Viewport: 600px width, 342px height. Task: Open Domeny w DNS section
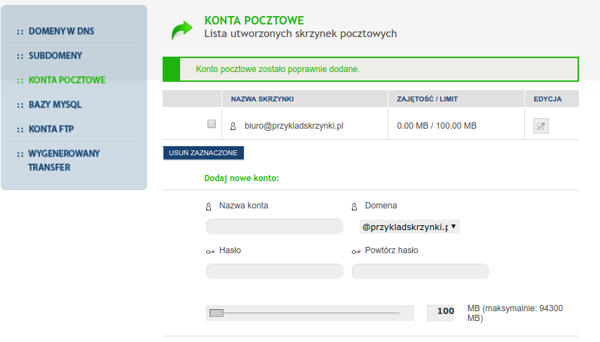click(x=61, y=31)
